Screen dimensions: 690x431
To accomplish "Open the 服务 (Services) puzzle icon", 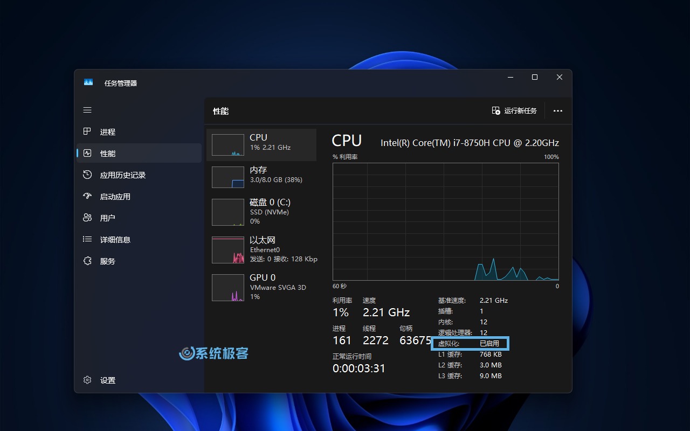I will point(87,261).
